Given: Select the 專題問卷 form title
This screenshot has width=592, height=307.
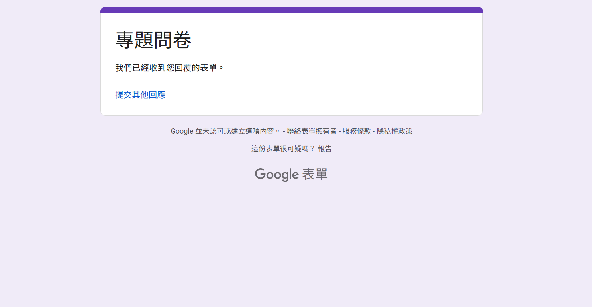Looking at the screenshot, I should [x=153, y=40].
